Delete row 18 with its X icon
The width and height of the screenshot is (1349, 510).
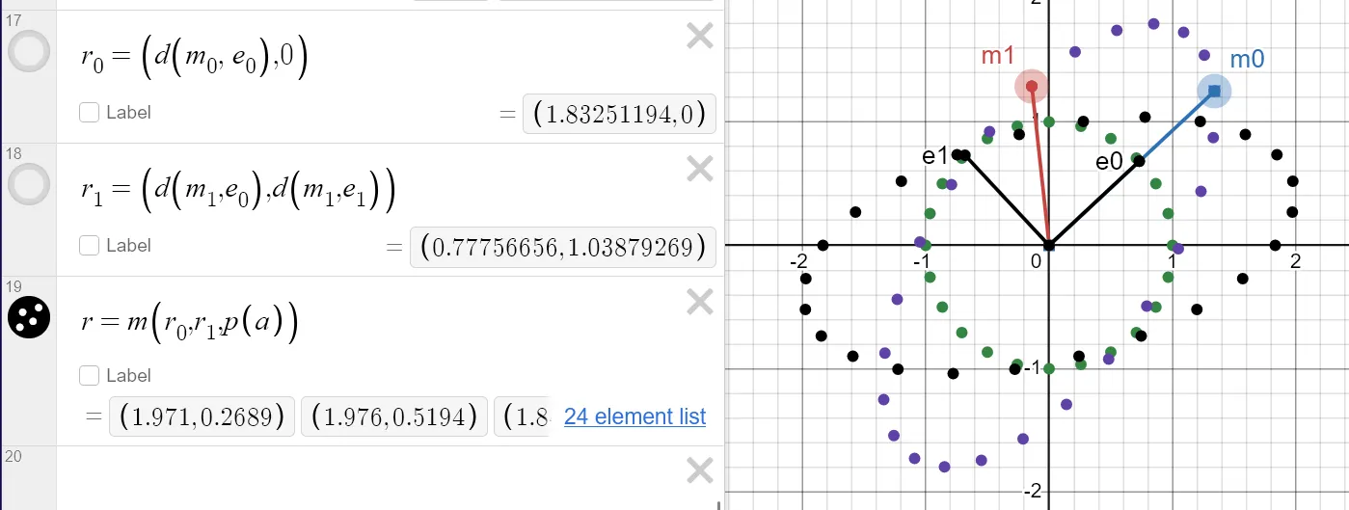pyautogui.click(x=699, y=170)
